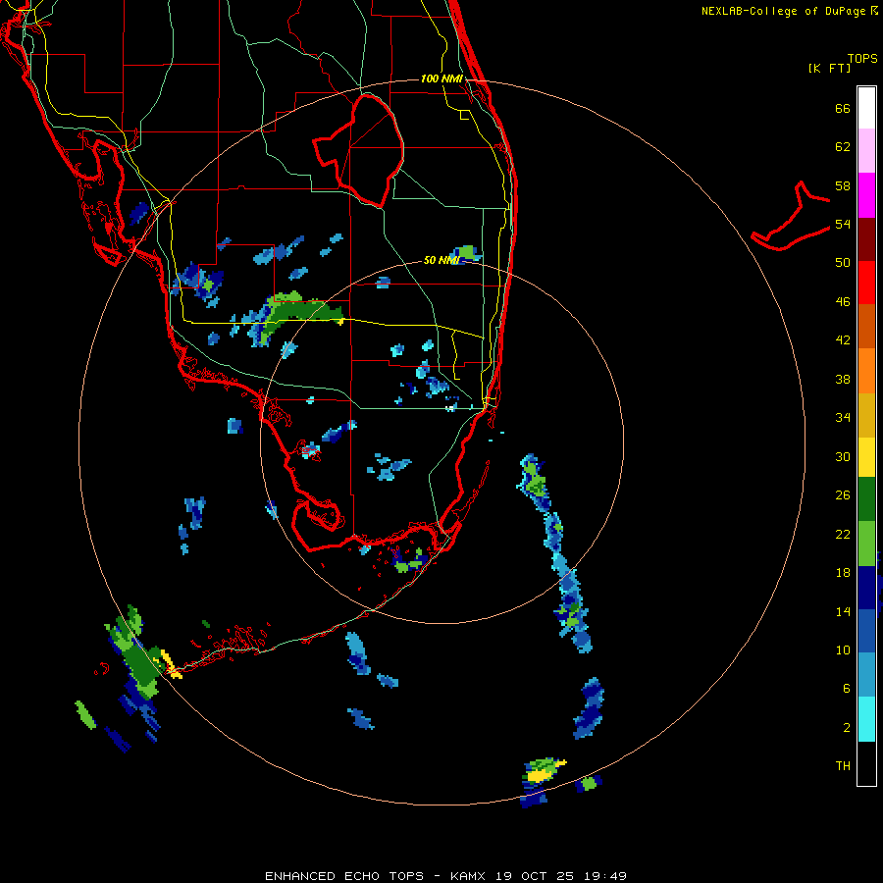Pick the light green legend swatch
The image size is (883, 883).
[x=866, y=544]
